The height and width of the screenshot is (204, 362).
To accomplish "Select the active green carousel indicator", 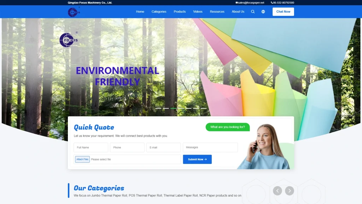I will [173, 108].
